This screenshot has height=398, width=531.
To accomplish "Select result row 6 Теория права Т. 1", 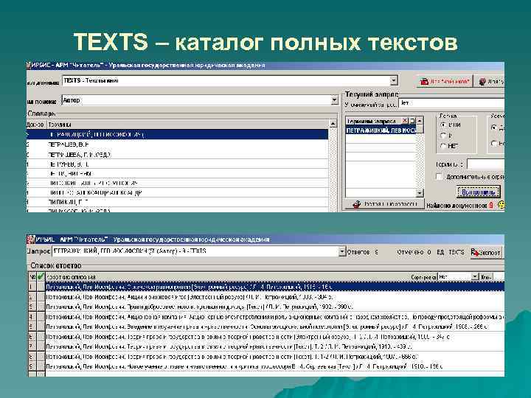I will pyautogui.click(x=274, y=336).
